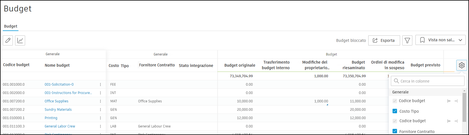Open the three-dot menu for Printing
The height and width of the screenshot is (135, 469).
(x=100, y=118)
